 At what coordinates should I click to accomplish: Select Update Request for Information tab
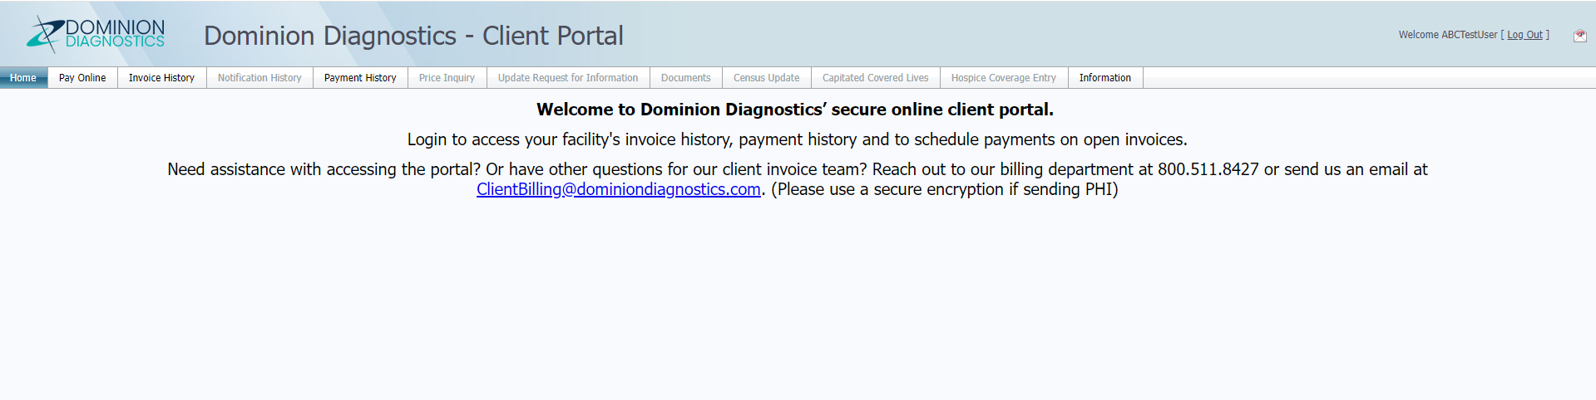coord(568,78)
